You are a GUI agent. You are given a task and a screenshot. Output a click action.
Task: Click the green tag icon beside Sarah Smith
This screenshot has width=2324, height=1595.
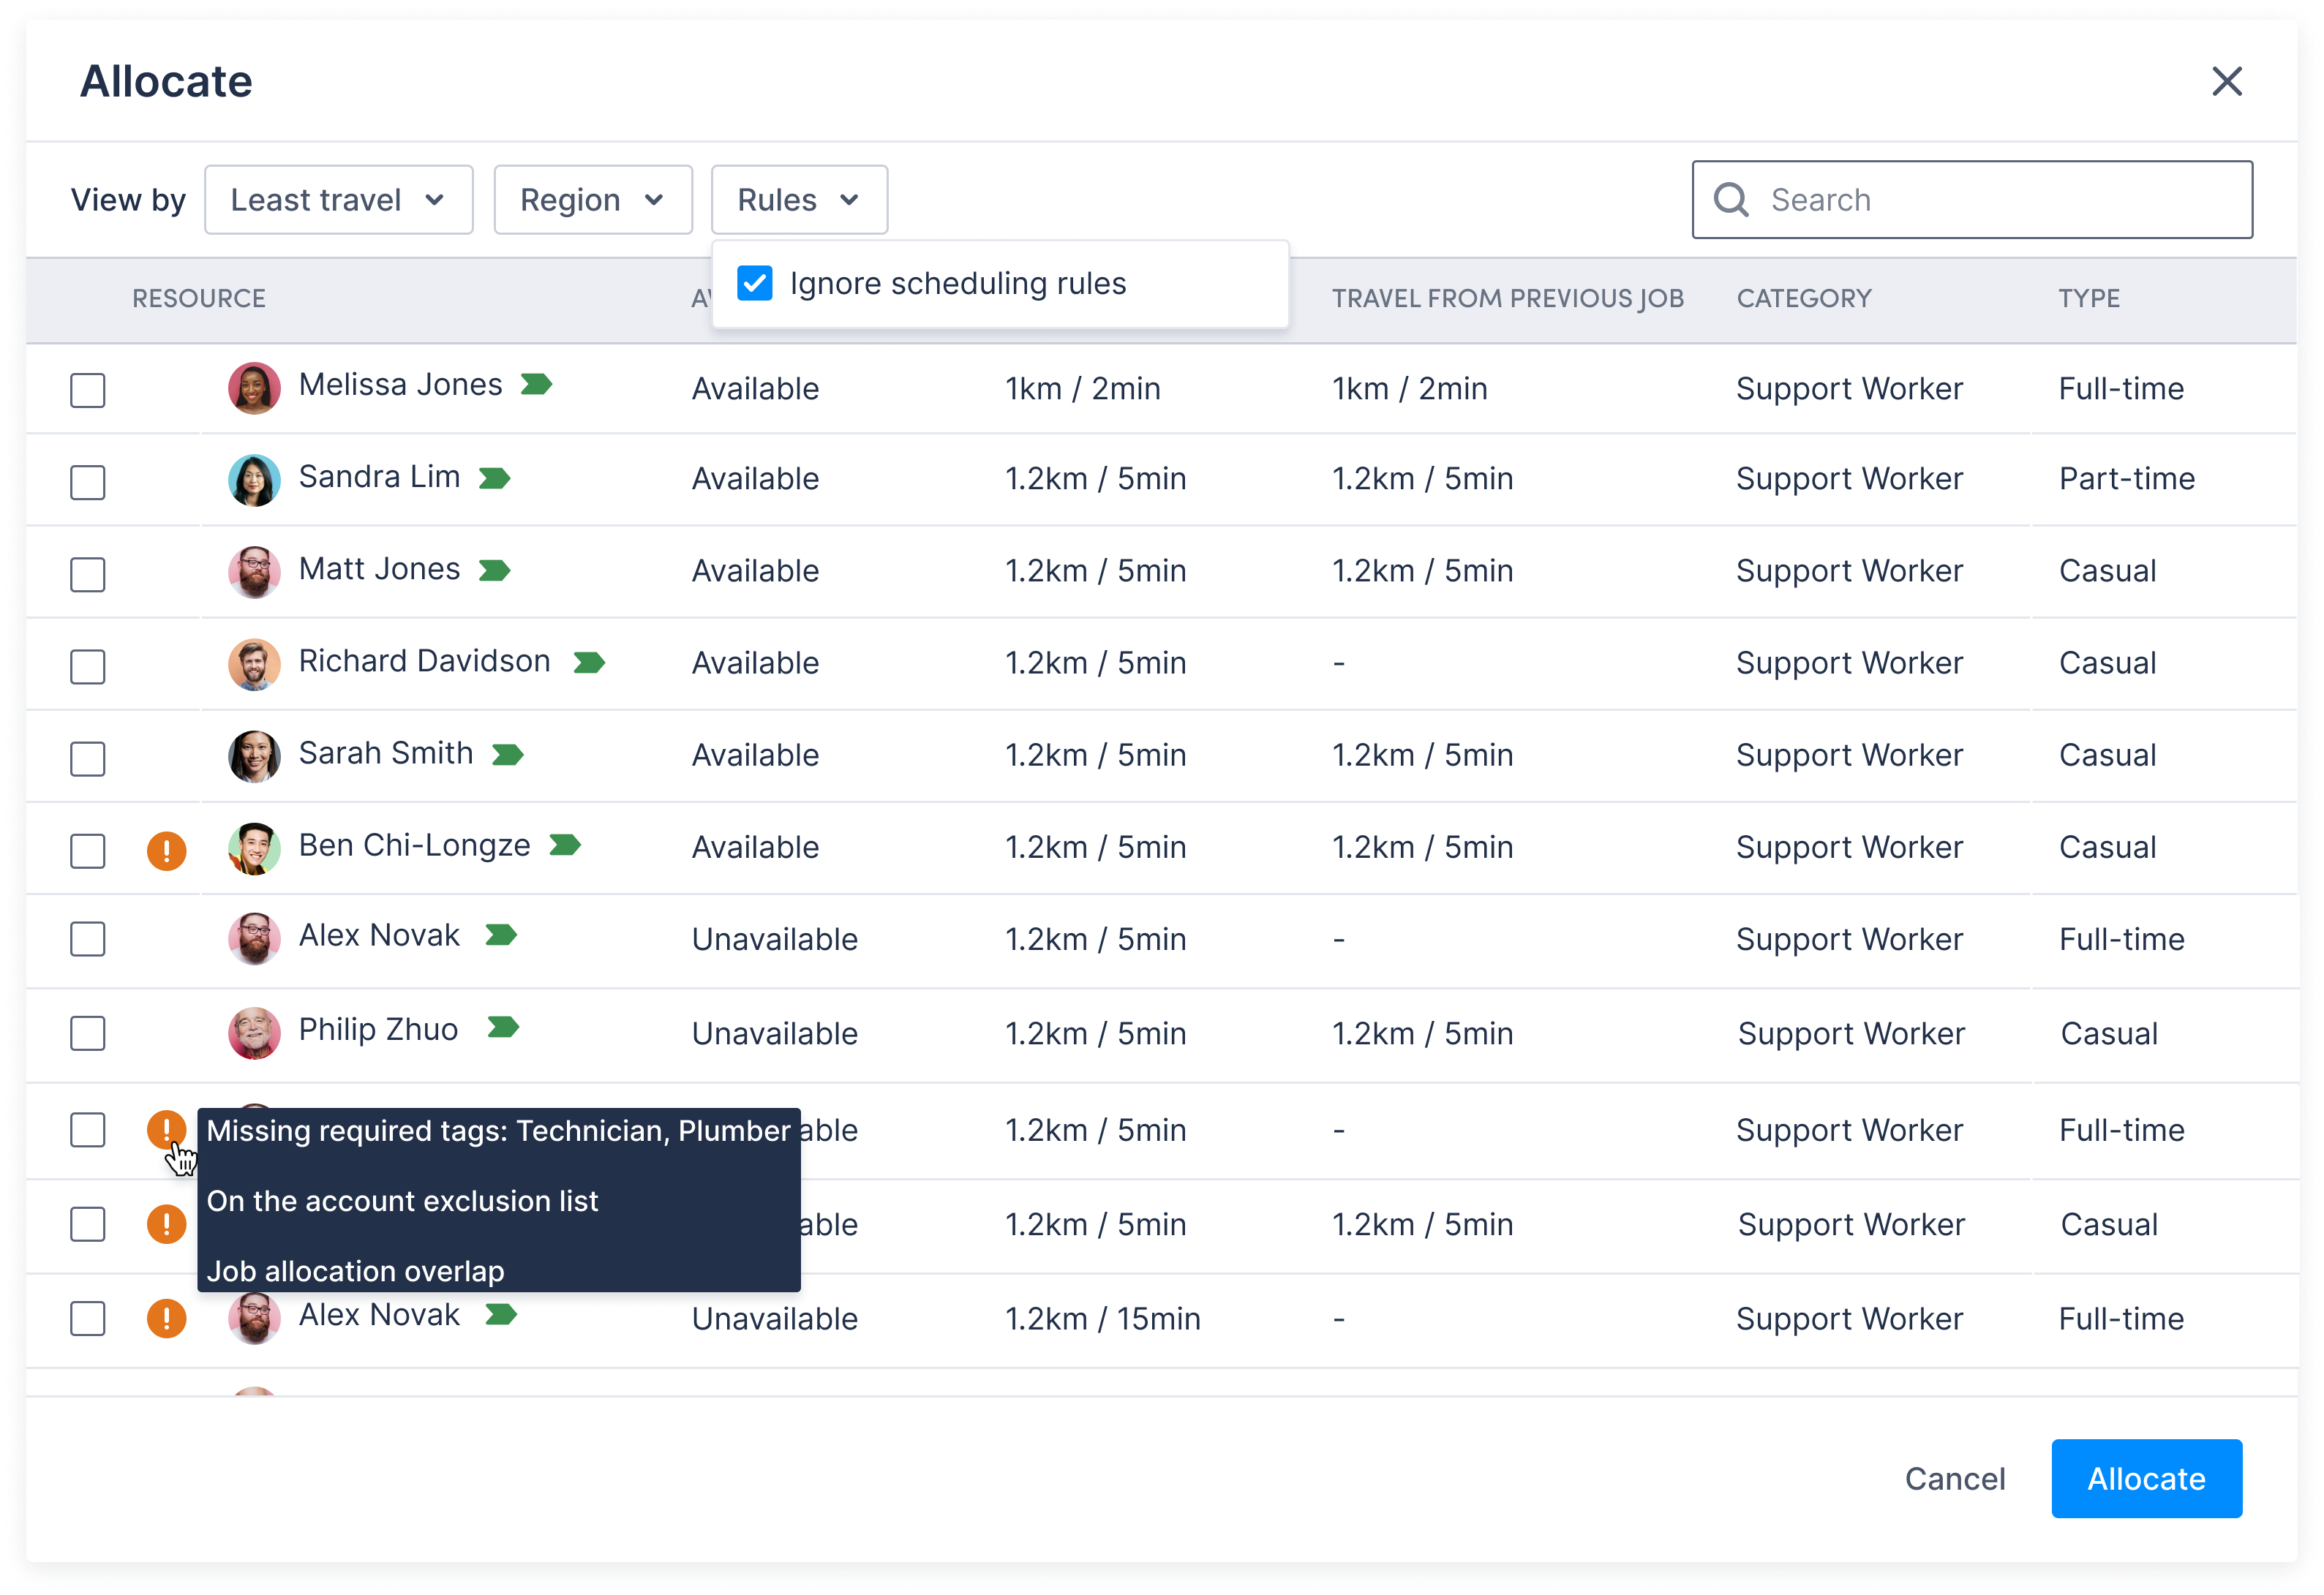coord(508,755)
